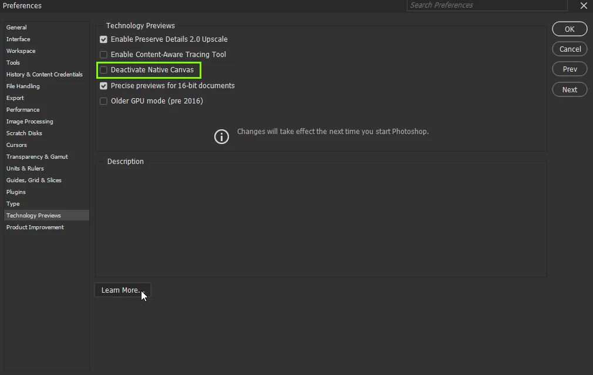
Task: Focus the Search Preferences field
Action: [x=487, y=5]
